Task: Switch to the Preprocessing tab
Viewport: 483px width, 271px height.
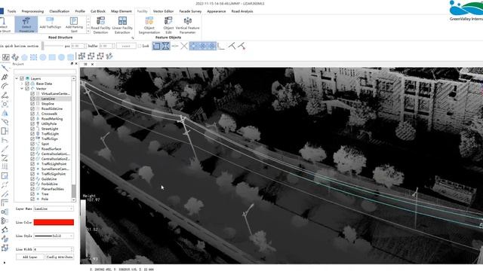Action: coord(32,11)
